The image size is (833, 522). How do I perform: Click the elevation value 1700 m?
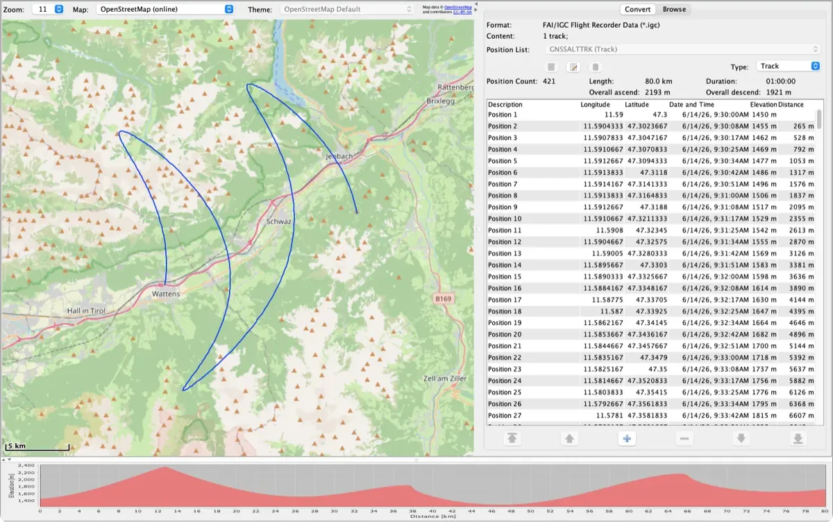(764, 346)
